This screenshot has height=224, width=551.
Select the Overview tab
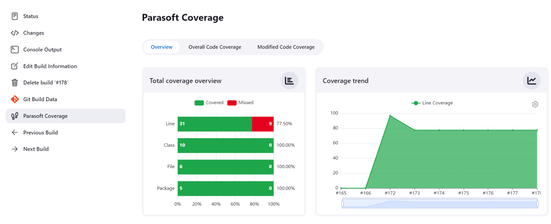[x=161, y=47]
